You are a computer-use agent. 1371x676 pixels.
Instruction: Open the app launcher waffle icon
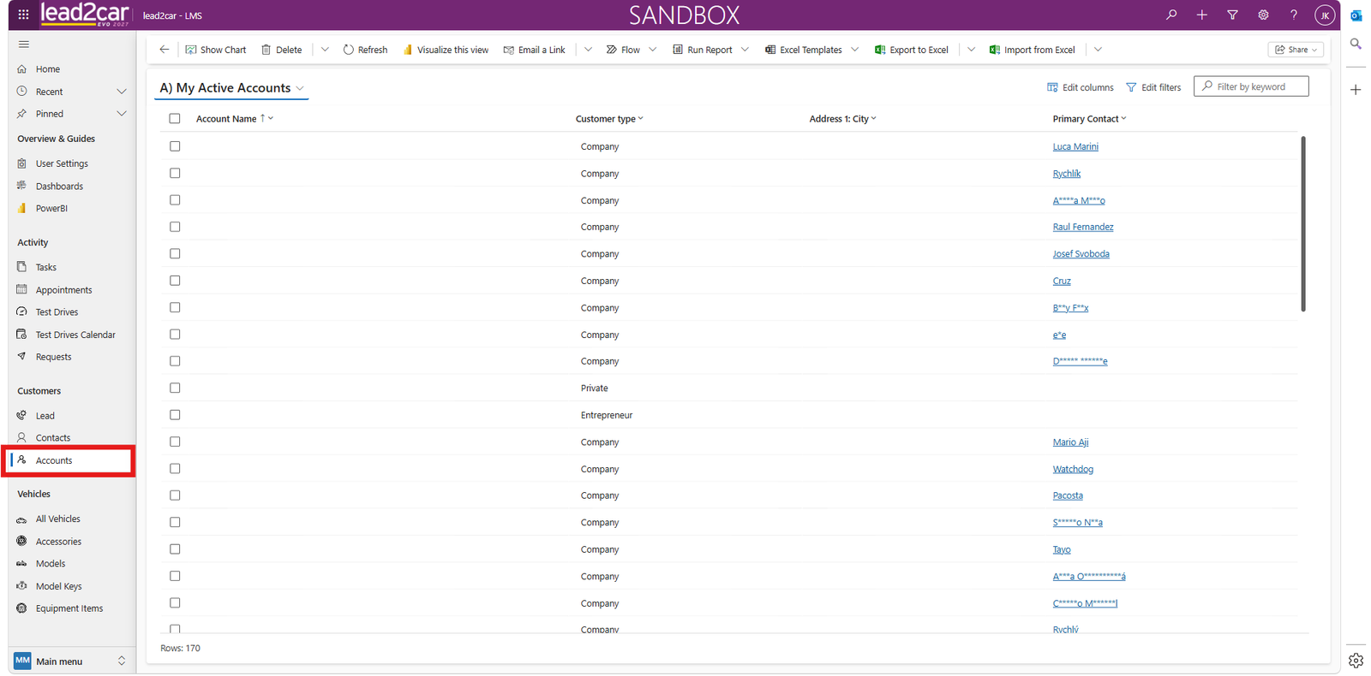click(23, 15)
